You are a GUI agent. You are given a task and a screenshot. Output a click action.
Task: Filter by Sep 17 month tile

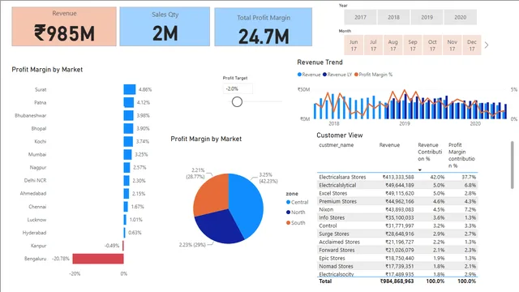tap(413, 45)
